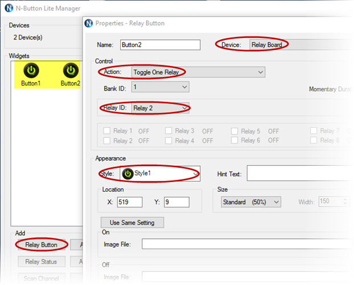Image resolution: width=354 pixels, height=285 pixels.
Task: Click the Momentary Duration label
Action: tap(330, 89)
